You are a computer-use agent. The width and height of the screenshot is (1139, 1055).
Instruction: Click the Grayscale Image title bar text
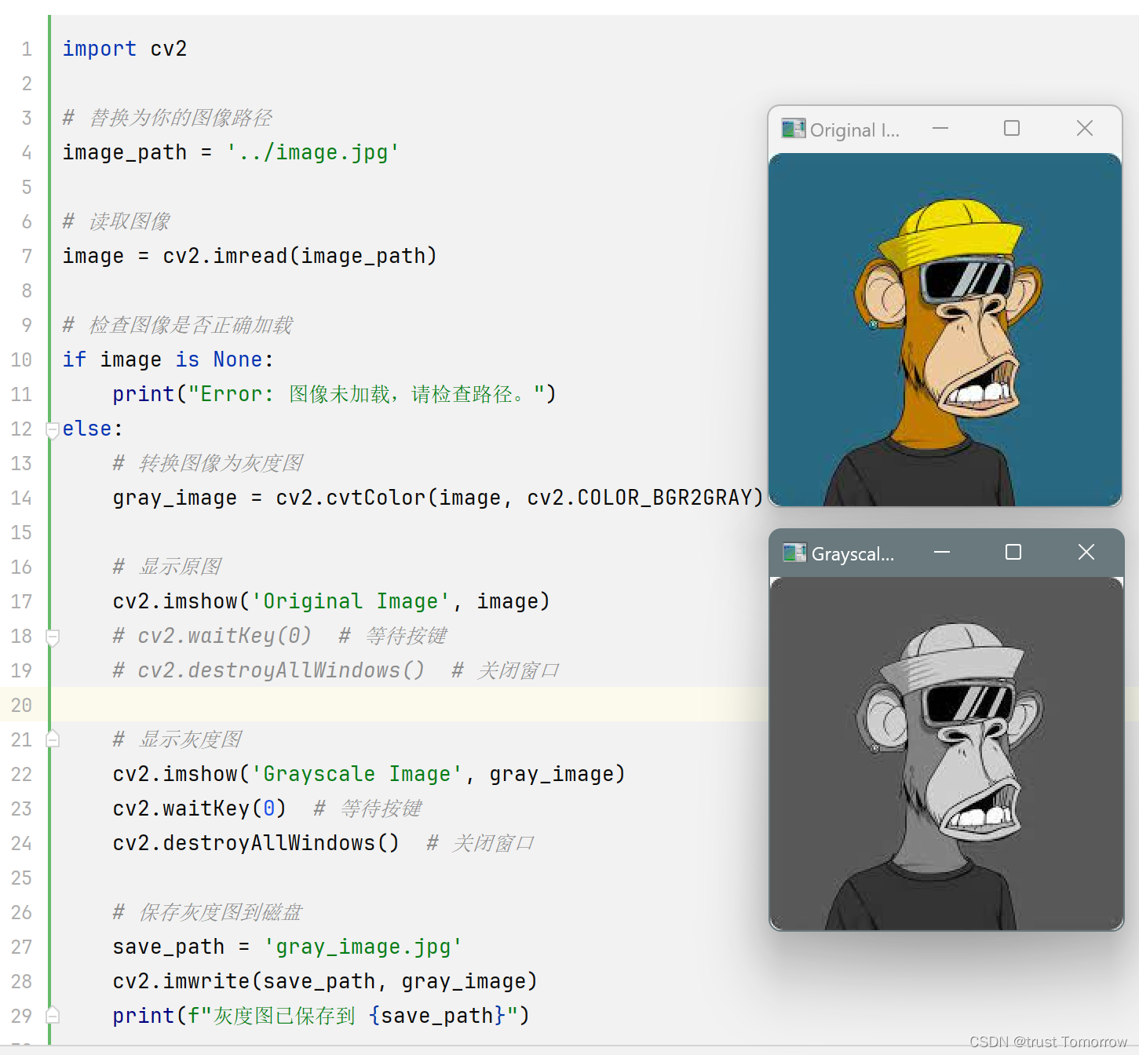coord(852,554)
